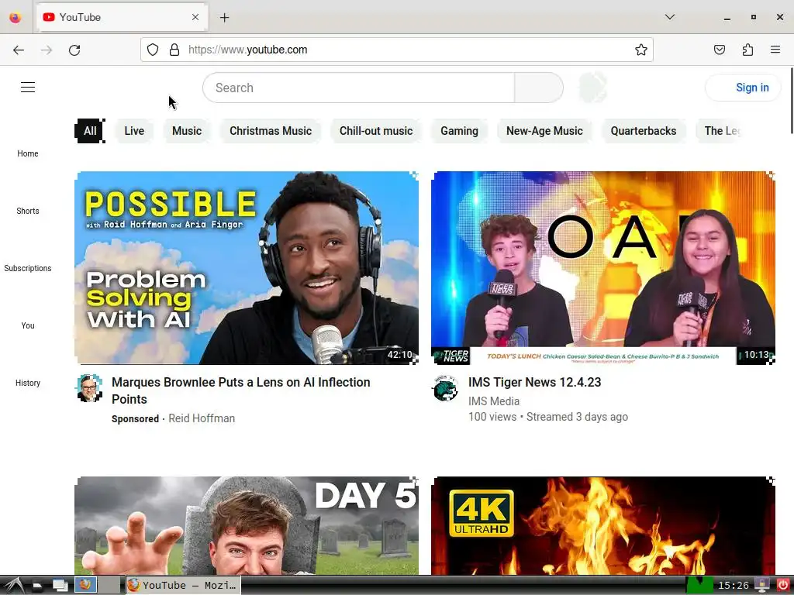This screenshot has height=595, width=794.
Task: Open IMS Tiger News 12.4.23 title
Action: tap(535, 382)
